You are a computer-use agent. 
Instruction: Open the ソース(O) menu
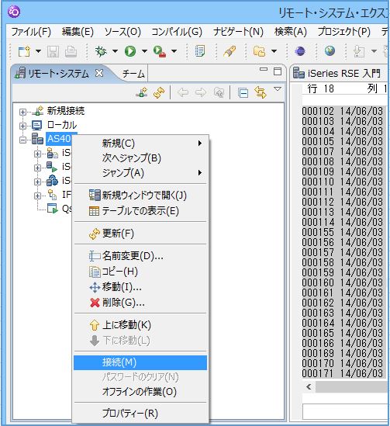coord(123,32)
